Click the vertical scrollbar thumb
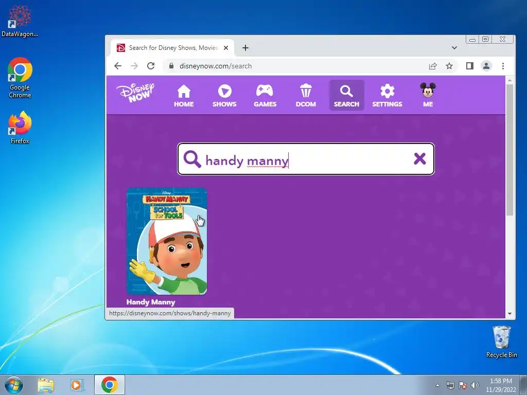 click(x=510, y=150)
